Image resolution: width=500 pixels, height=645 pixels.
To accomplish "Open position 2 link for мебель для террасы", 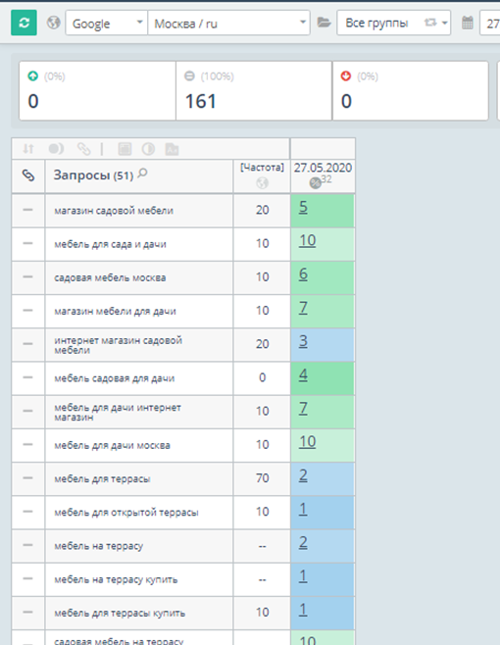I will (x=303, y=475).
